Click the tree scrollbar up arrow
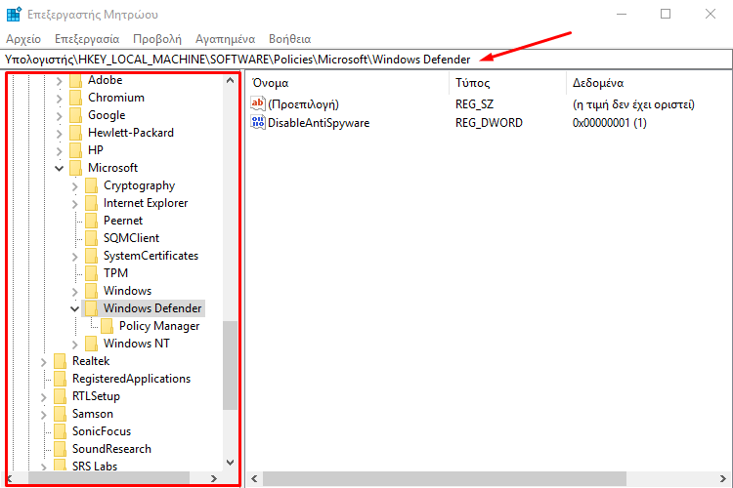This screenshot has width=733, height=488. pyautogui.click(x=230, y=80)
